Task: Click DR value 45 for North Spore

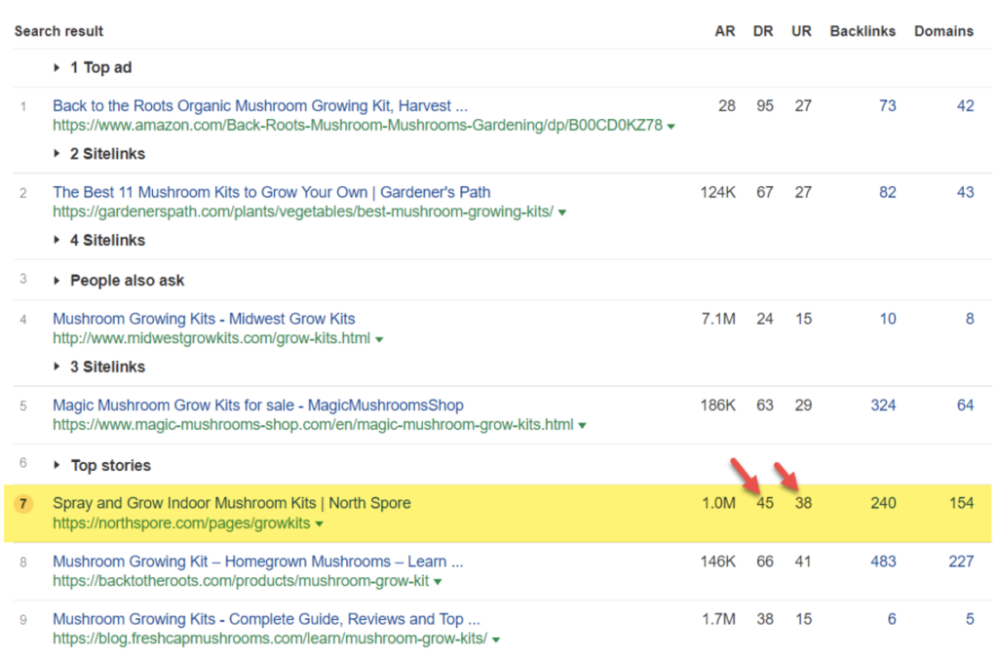Action: (765, 503)
